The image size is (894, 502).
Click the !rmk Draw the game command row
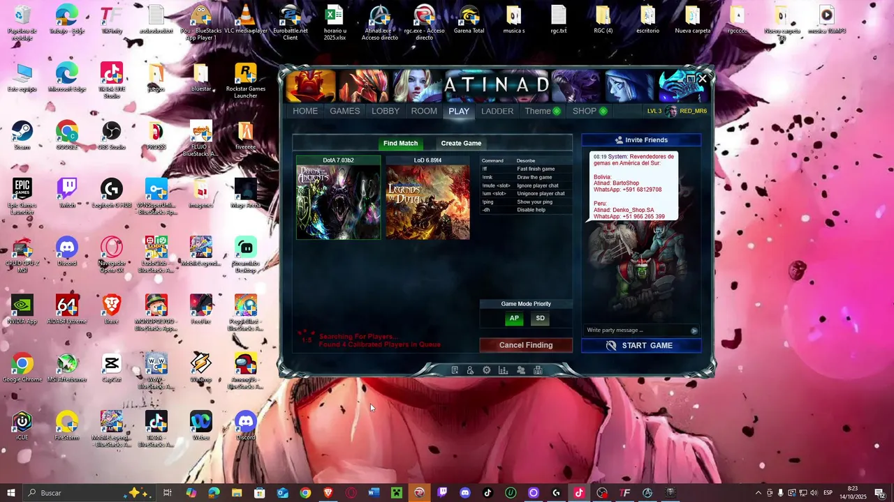[x=525, y=177]
